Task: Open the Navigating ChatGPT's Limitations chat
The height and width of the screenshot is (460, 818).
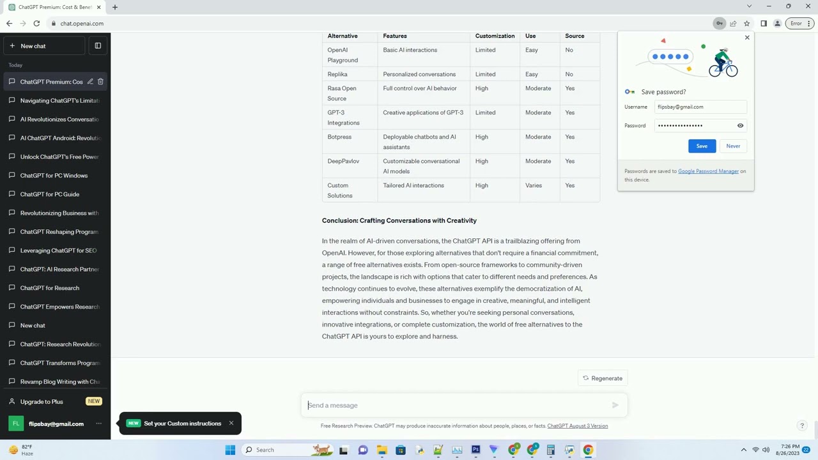Action: pos(55,100)
